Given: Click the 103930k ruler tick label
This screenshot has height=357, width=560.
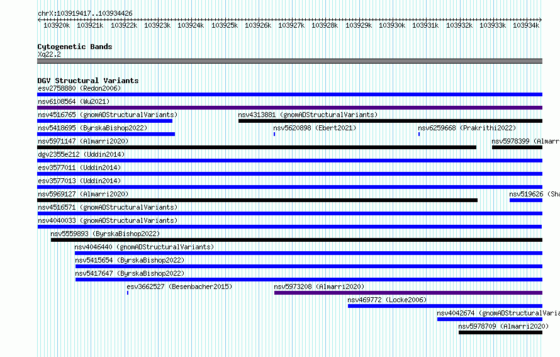Looking at the screenshot, I should pos(392,25).
